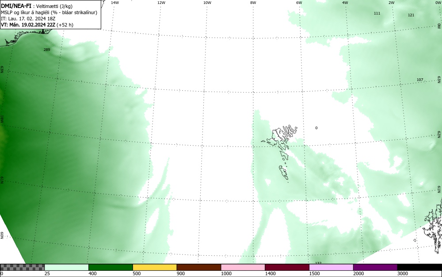
Task: Click the 10W longitude label
Action: pos(207,3)
